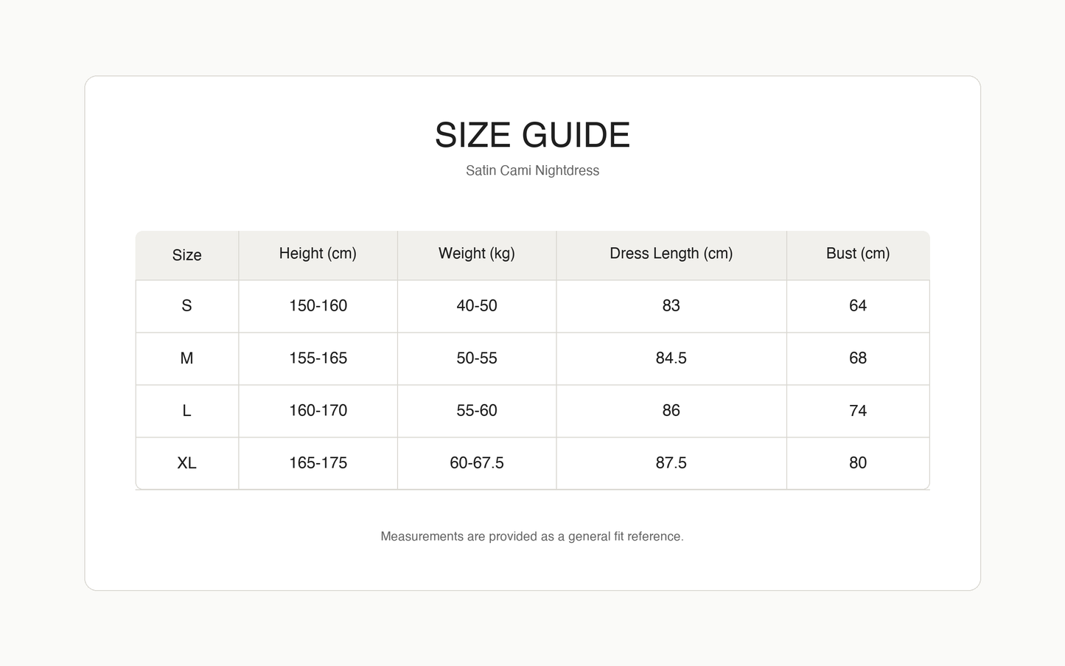Screen dimensions: 1065x666
Task: Click the Dress Length (cm) header
Action: click(x=671, y=254)
